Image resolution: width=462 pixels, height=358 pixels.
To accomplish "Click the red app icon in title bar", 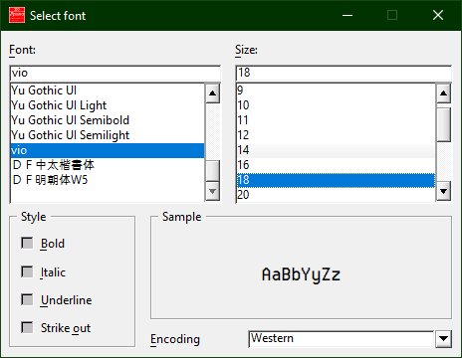I will [17, 15].
